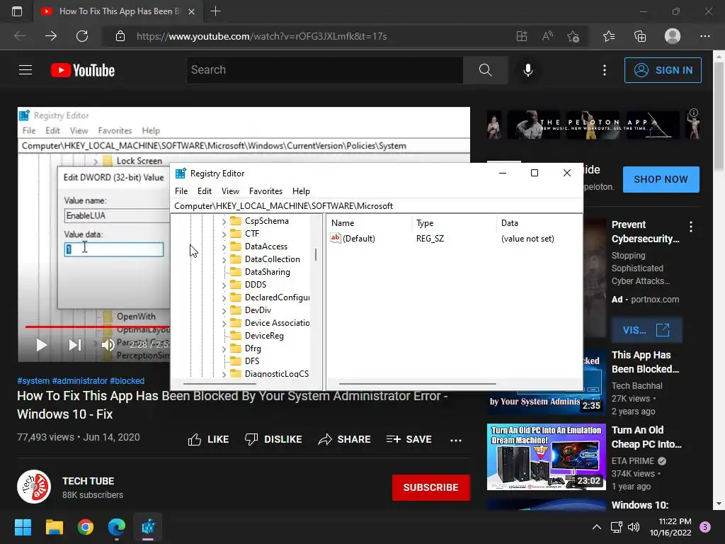Image resolution: width=725 pixels, height=544 pixels.
Task: Click the SHOP NOW ad button
Action: (x=661, y=179)
